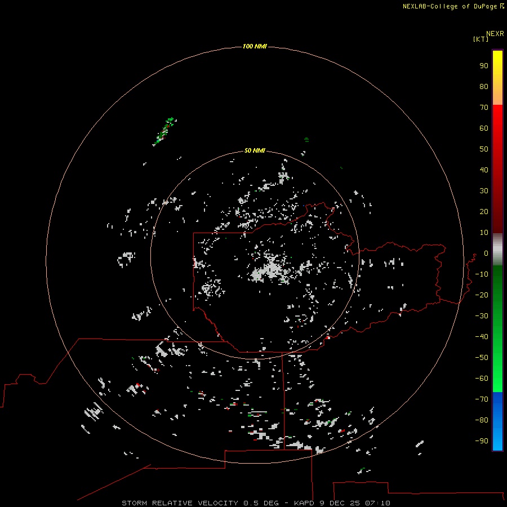Select the "-40" scale label
The height and width of the screenshot is (507, 507).
[x=482, y=337]
